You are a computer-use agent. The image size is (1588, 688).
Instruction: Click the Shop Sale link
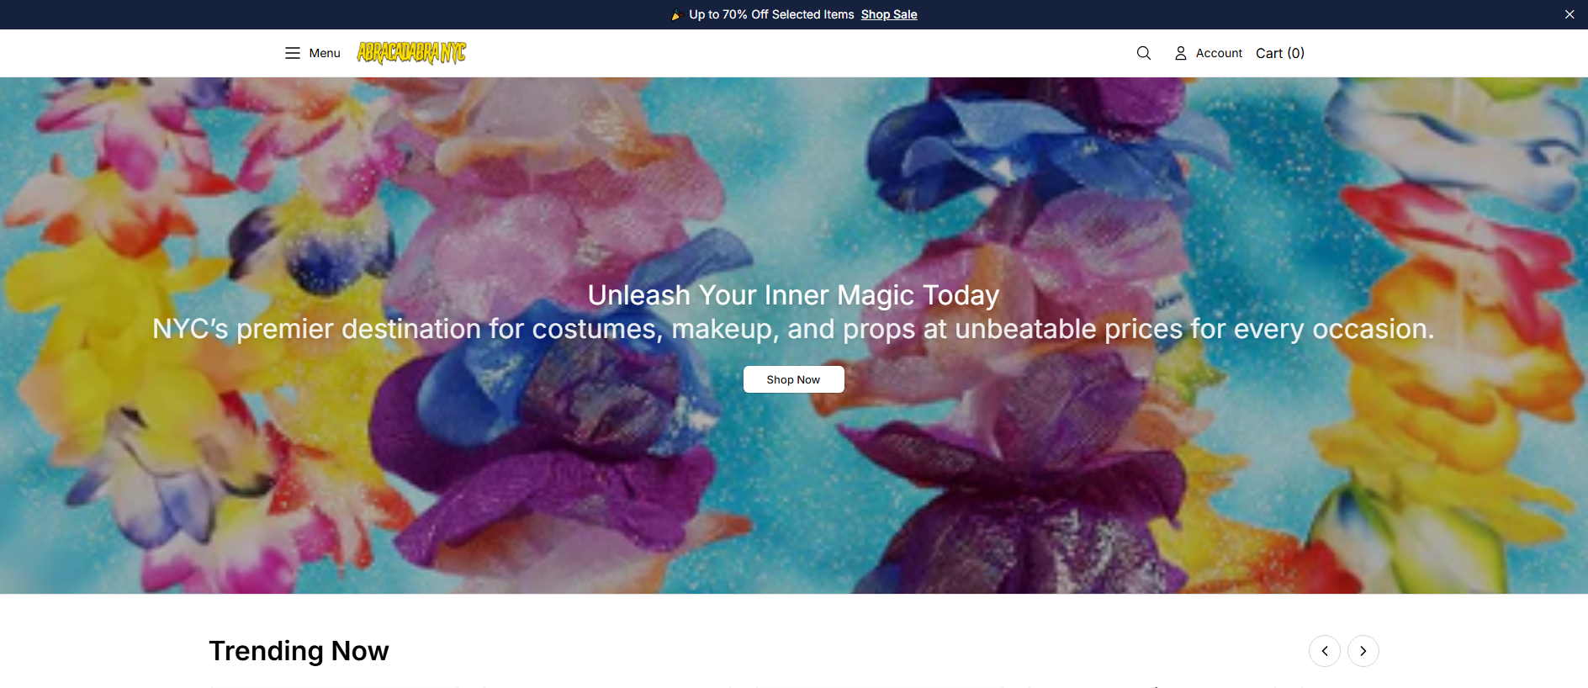(889, 14)
